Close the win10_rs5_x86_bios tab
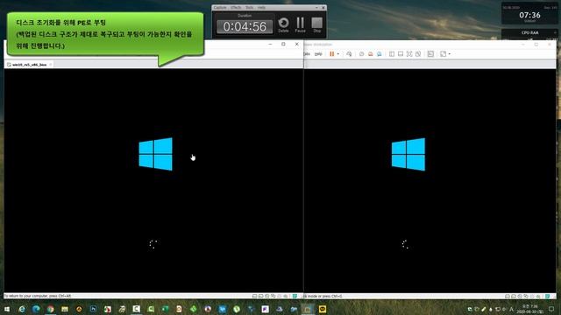Image resolution: width=561 pixels, height=315 pixels. 51,65
